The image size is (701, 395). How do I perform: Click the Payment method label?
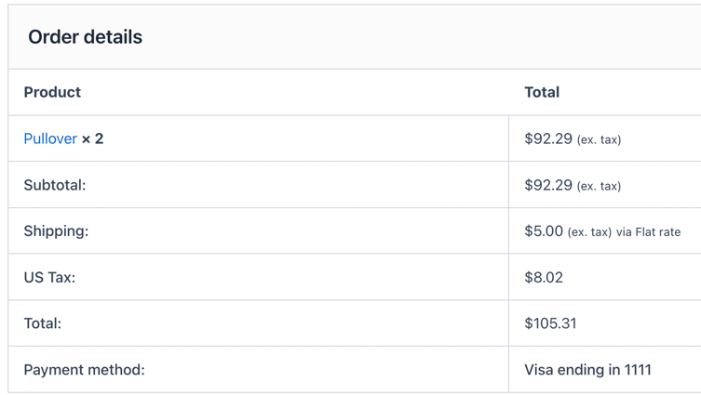[85, 370]
